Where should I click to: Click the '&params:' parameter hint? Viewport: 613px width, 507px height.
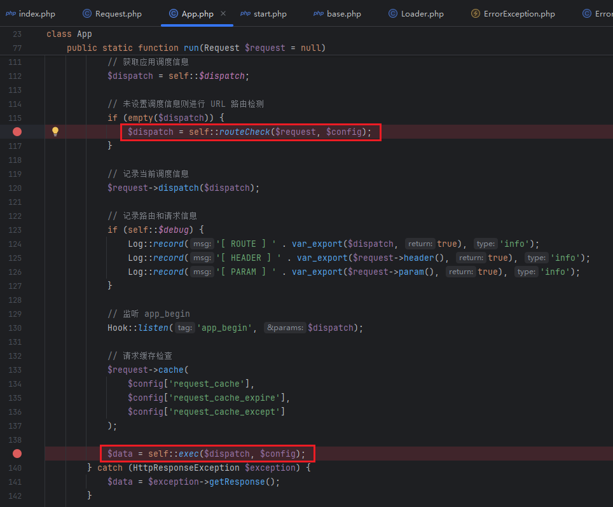[285, 328]
